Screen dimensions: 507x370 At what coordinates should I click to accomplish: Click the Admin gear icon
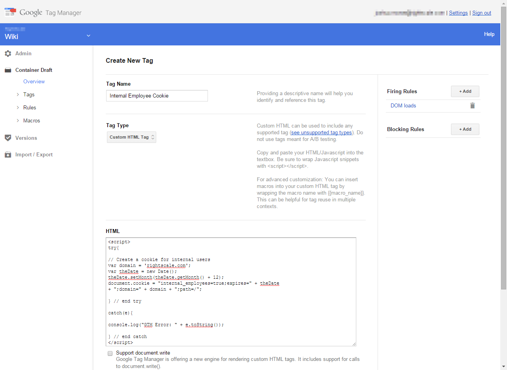[8, 53]
